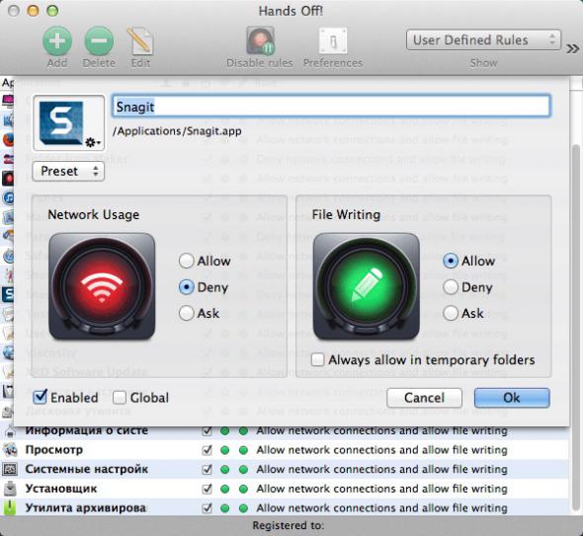Image resolution: width=583 pixels, height=536 pixels.
Task: Select the Просмотр rule row name
Action: click(x=54, y=450)
